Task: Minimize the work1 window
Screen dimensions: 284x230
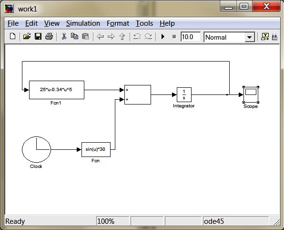Action: click(228, 7)
